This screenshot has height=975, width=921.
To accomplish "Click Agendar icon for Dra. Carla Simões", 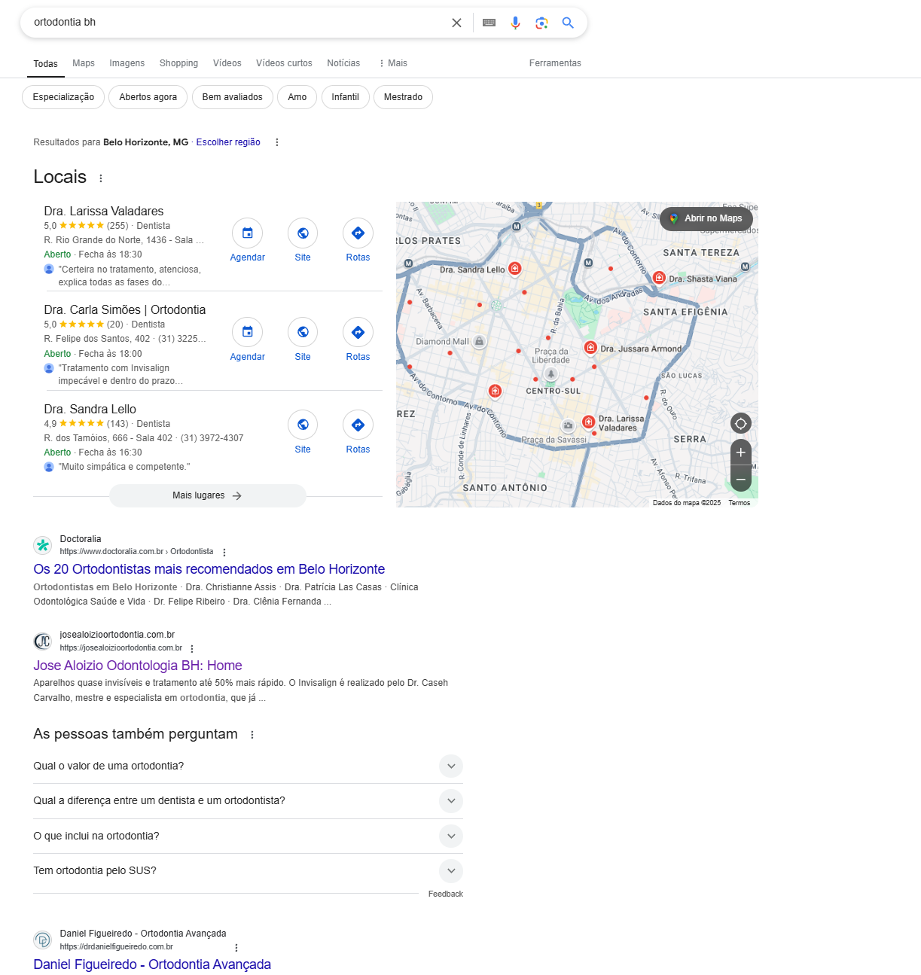I will tap(247, 332).
